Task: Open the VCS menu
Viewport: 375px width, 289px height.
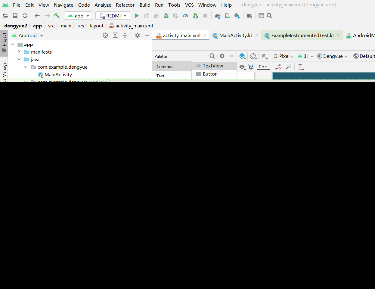Action: [189, 5]
